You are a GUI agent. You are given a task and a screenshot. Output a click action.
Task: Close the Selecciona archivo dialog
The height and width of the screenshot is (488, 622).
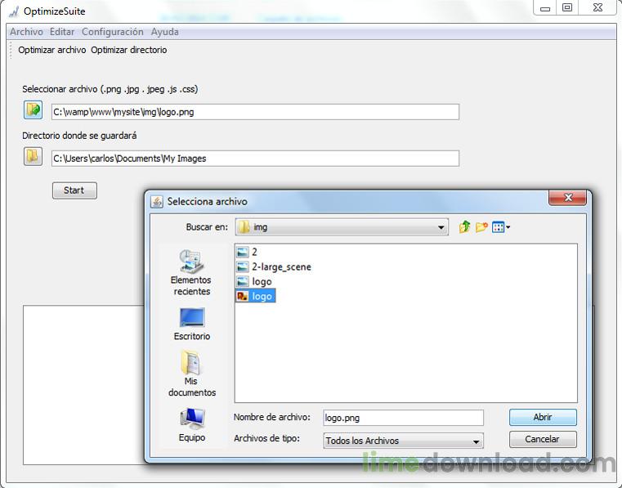click(568, 198)
